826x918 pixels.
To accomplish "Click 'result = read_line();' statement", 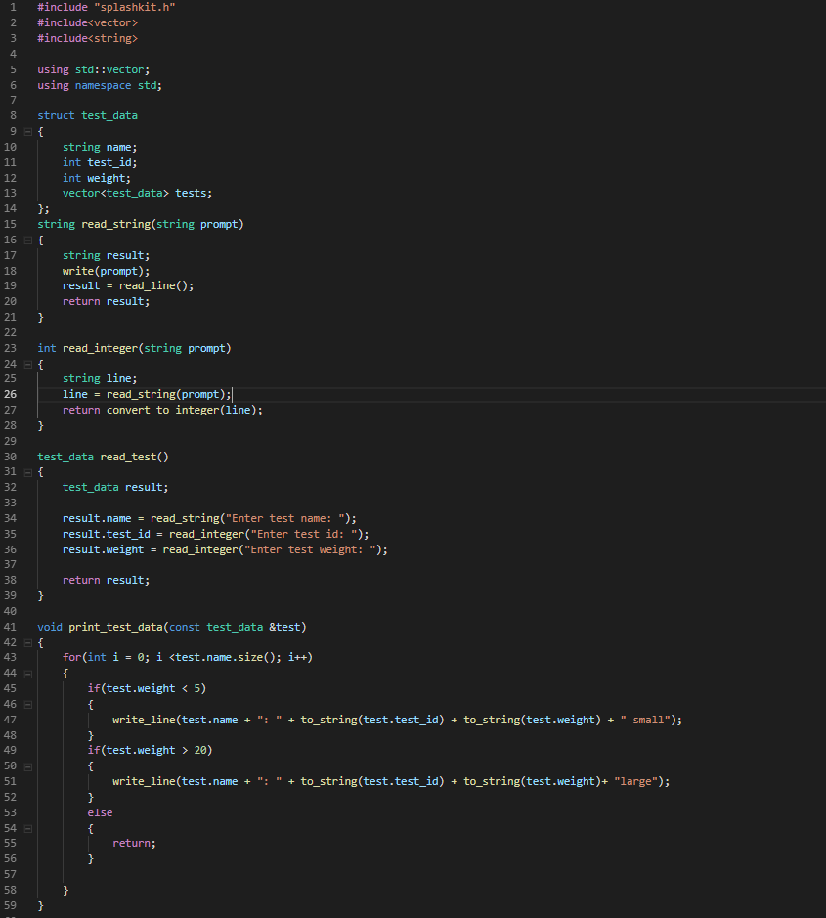I will click(x=128, y=286).
